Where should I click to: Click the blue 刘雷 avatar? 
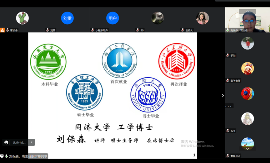point(67,18)
